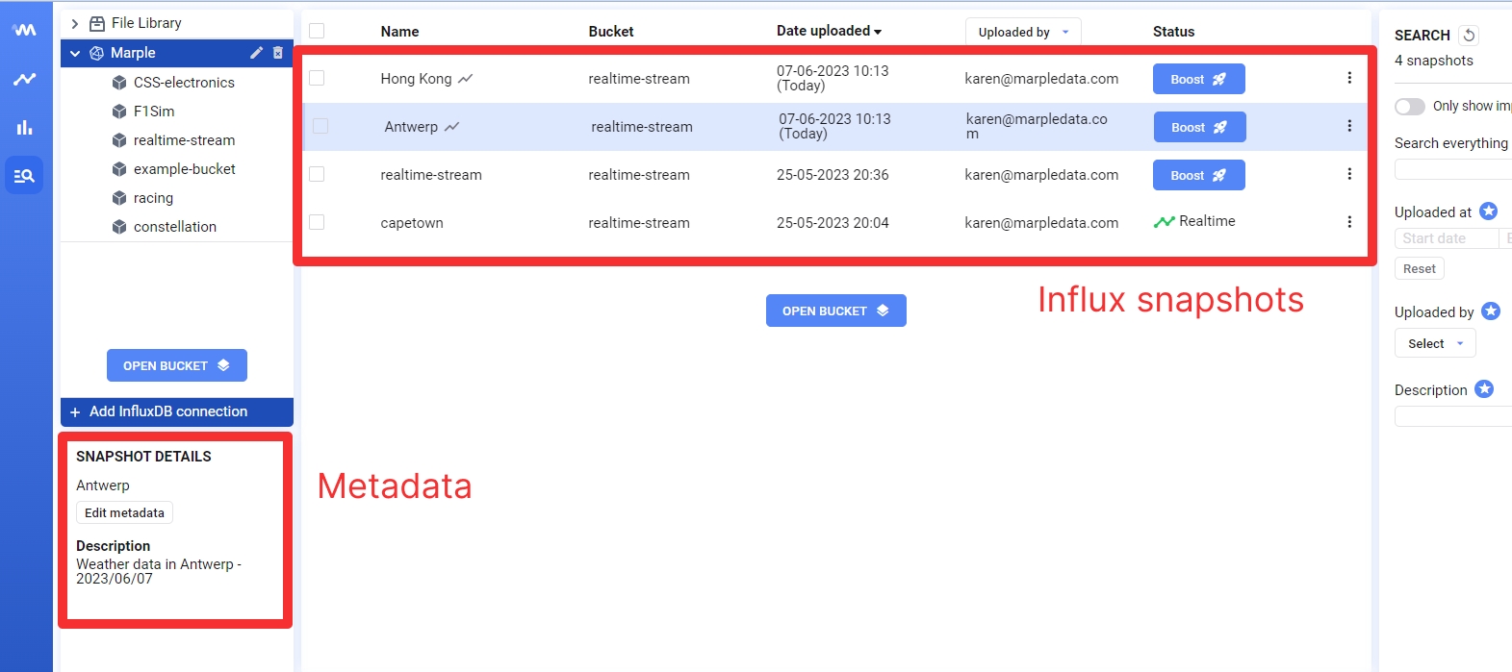The image size is (1512, 672).
Task: Click the pencil icon next to Marple
Action: pyautogui.click(x=256, y=53)
